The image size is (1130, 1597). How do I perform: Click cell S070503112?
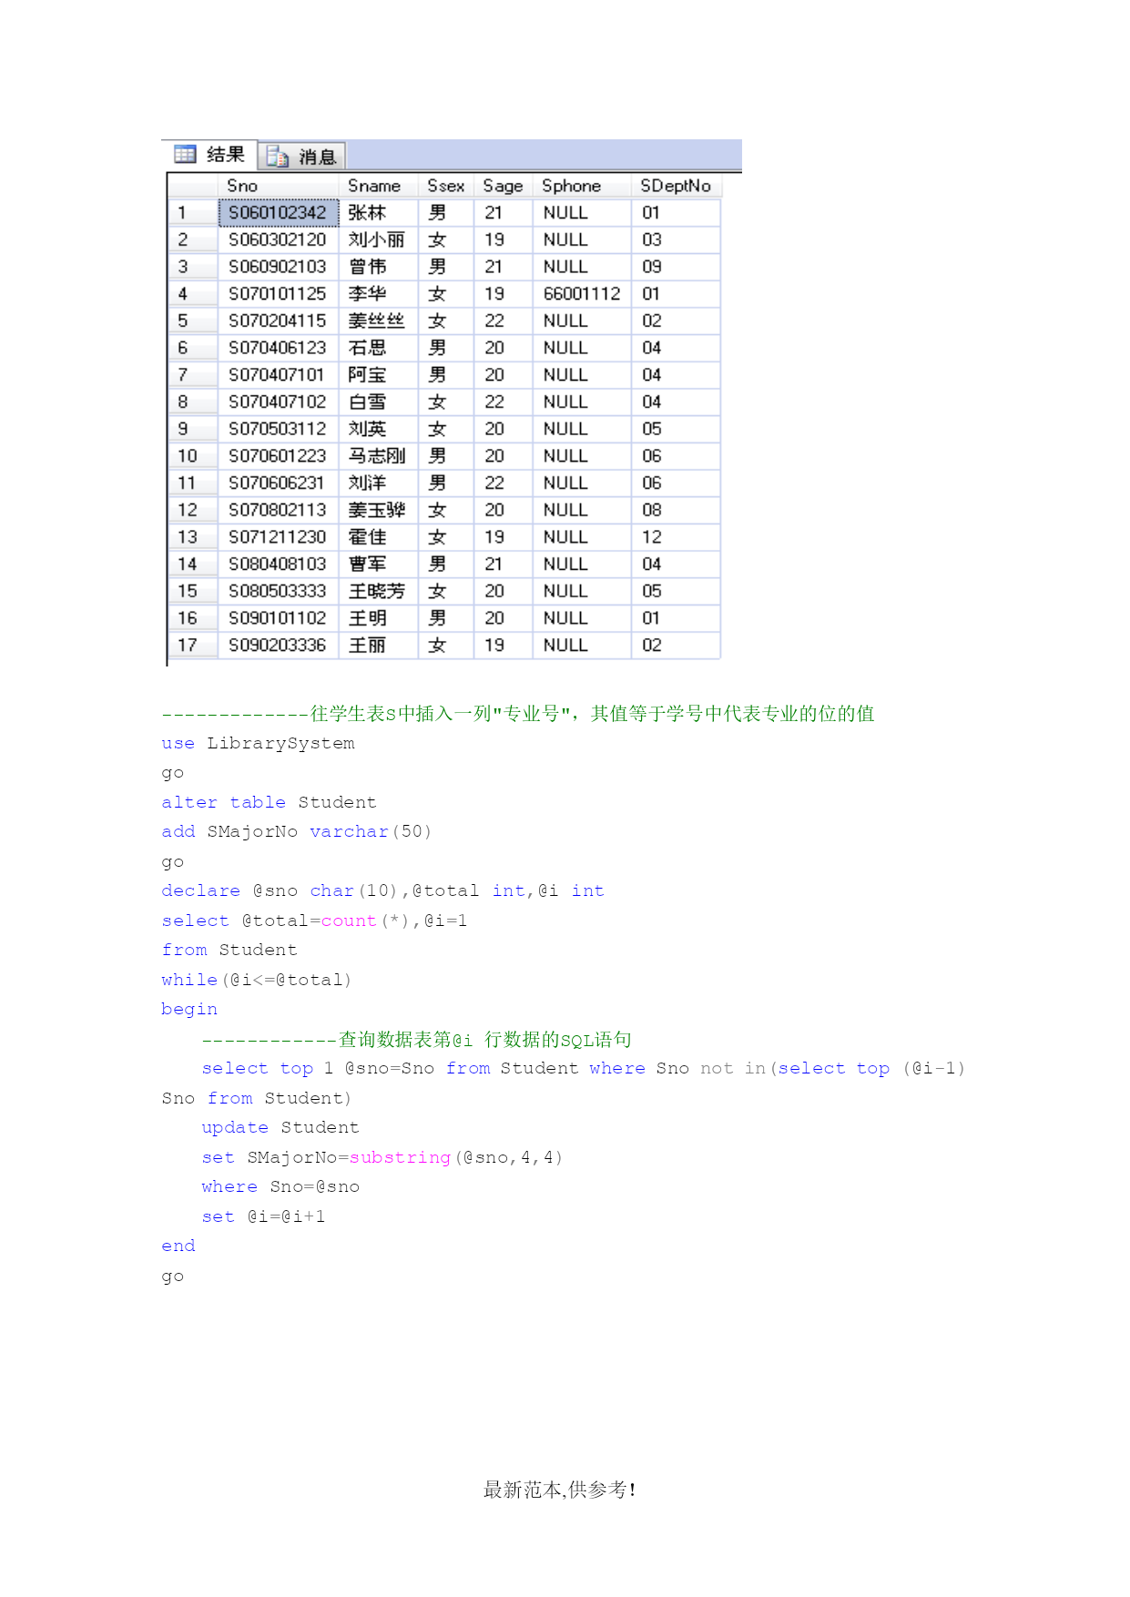pyautogui.click(x=279, y=429)
